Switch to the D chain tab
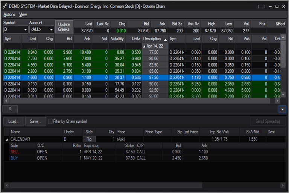 [10, 109]
